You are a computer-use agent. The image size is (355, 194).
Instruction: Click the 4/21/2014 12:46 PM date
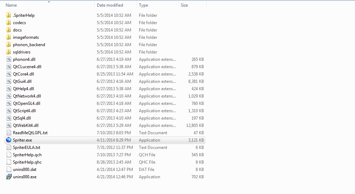[x=115, y=177]
